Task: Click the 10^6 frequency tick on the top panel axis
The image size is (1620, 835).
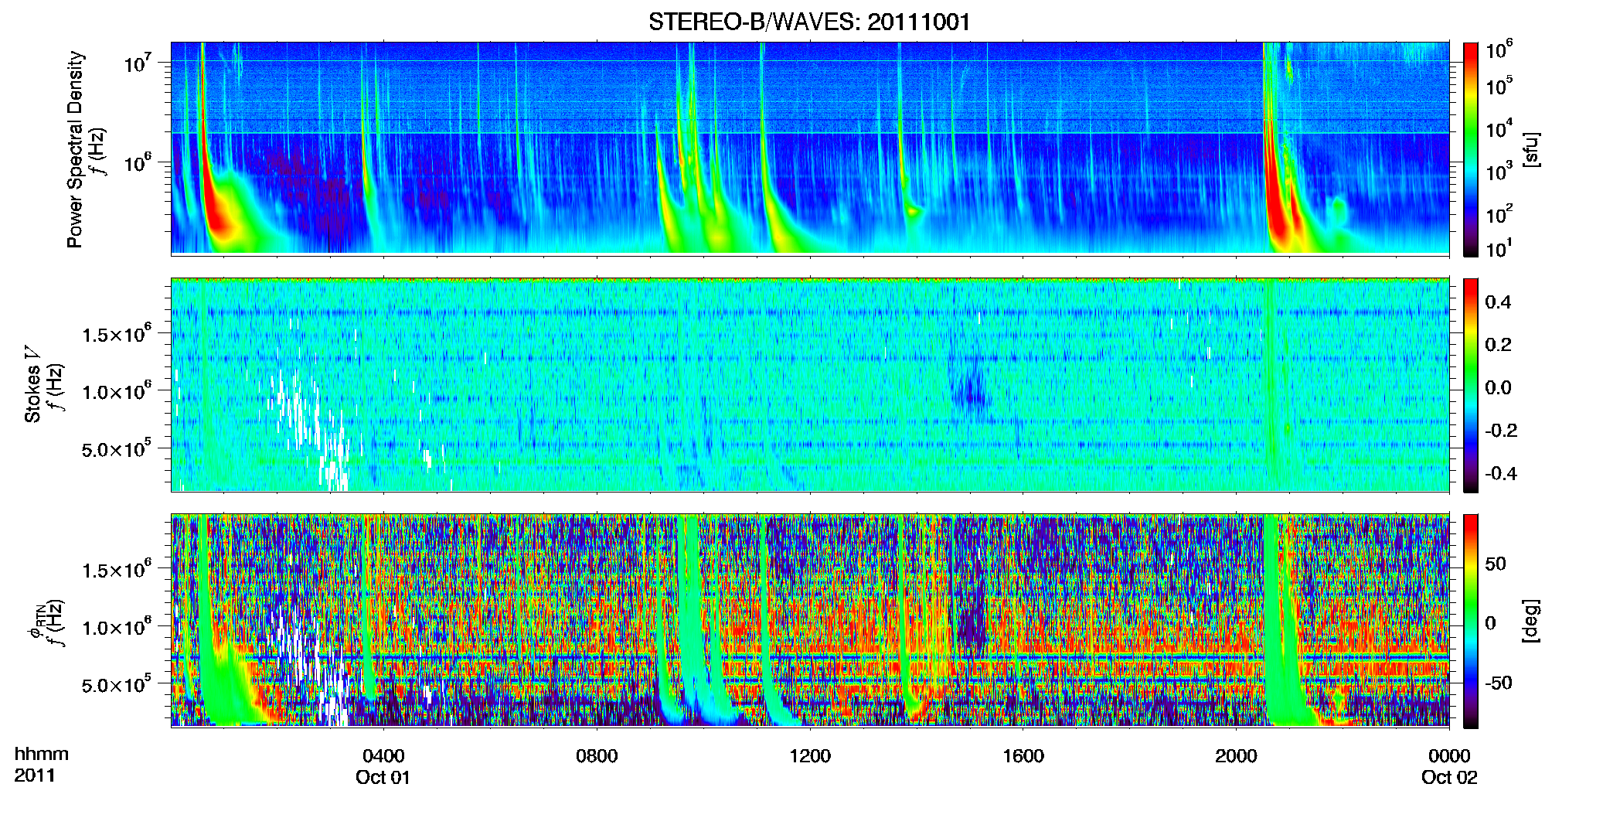Action: click(138, 163)
